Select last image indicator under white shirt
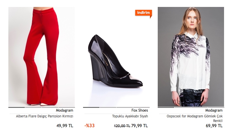 click(x=216, y=107)
